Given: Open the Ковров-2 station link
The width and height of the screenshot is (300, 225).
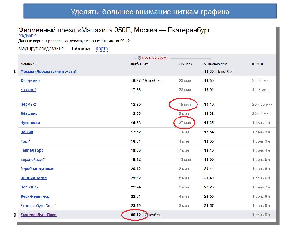Looking at the screenshot, I should pyautogui.click(x=28, y=90).
